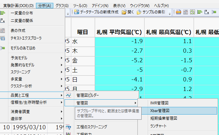Screen dimensions: 219x135
Task: Click the cell containing 0.3
Action: pos(169,51)
